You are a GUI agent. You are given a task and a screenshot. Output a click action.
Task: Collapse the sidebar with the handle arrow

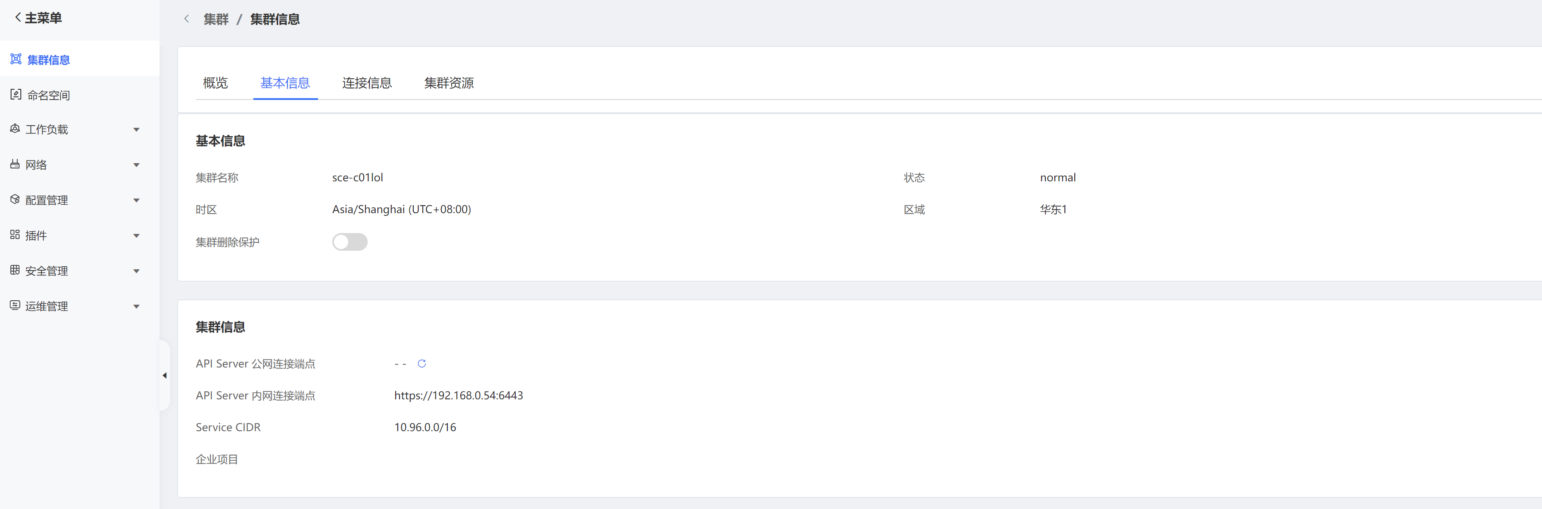pos(165,375)
